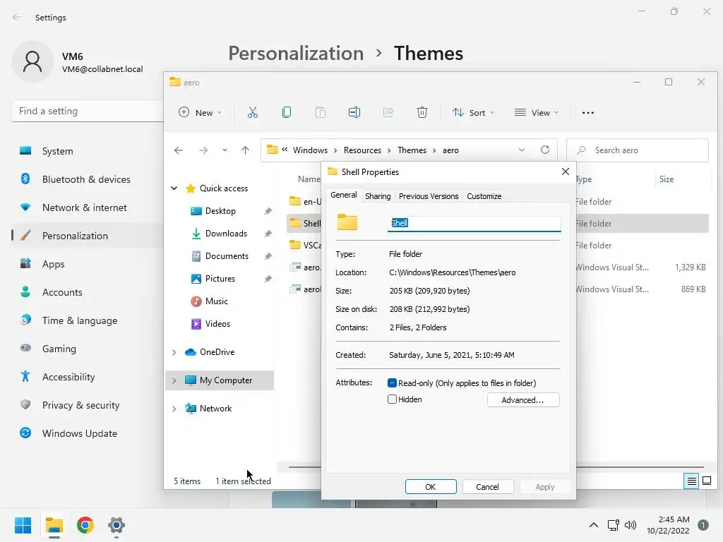
Task: Switch to the Customize tab
Action: coord(484,196)
